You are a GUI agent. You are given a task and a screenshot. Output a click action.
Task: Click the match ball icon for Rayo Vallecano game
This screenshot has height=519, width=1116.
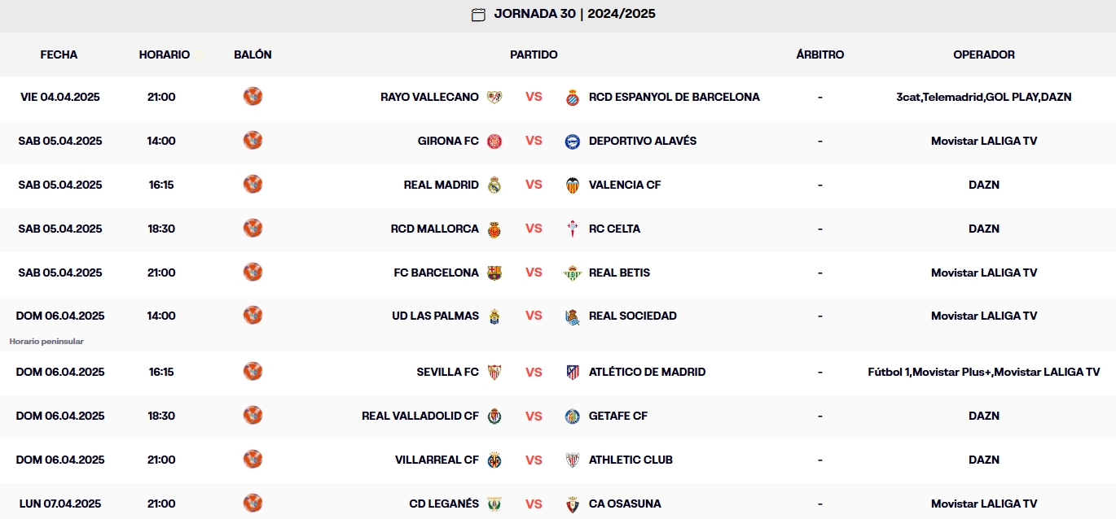tap(253, 96)
